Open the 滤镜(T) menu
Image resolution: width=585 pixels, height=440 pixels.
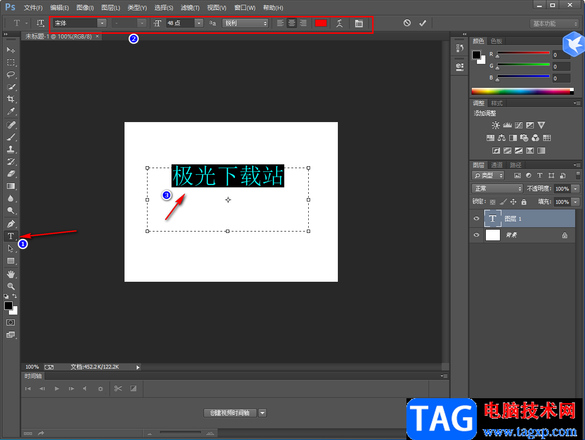(x=190, y=8)
